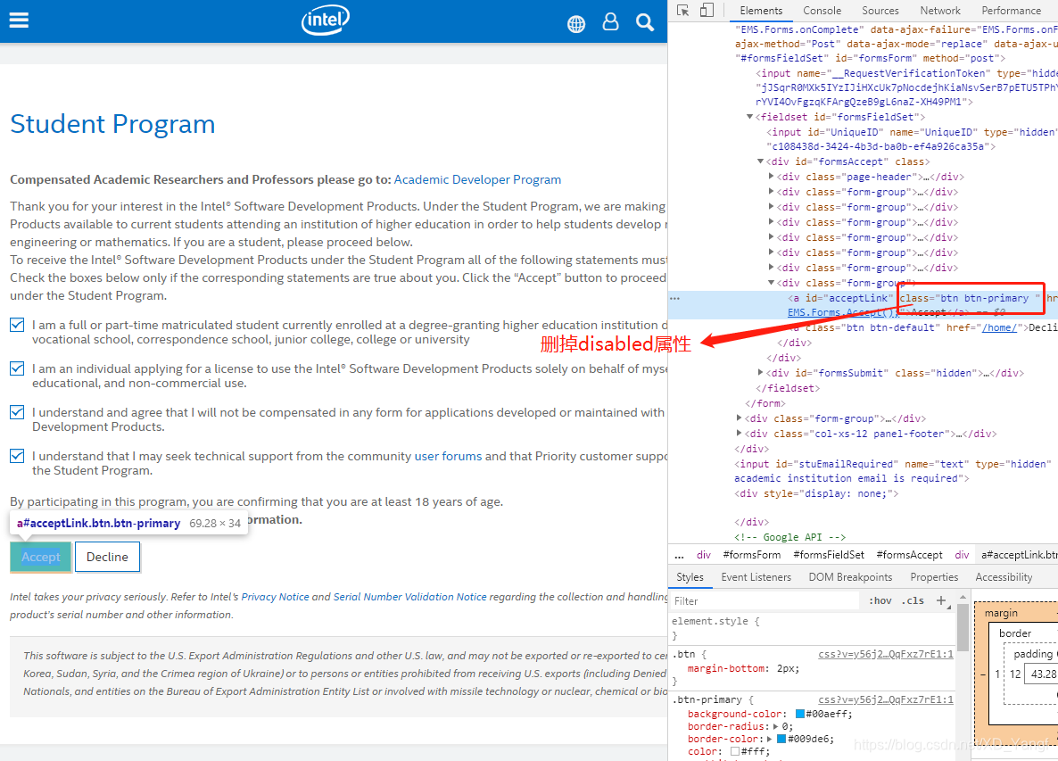Open the Network tab
Image resolution: width=1058 pixels, height=761 pixels.
940,11
